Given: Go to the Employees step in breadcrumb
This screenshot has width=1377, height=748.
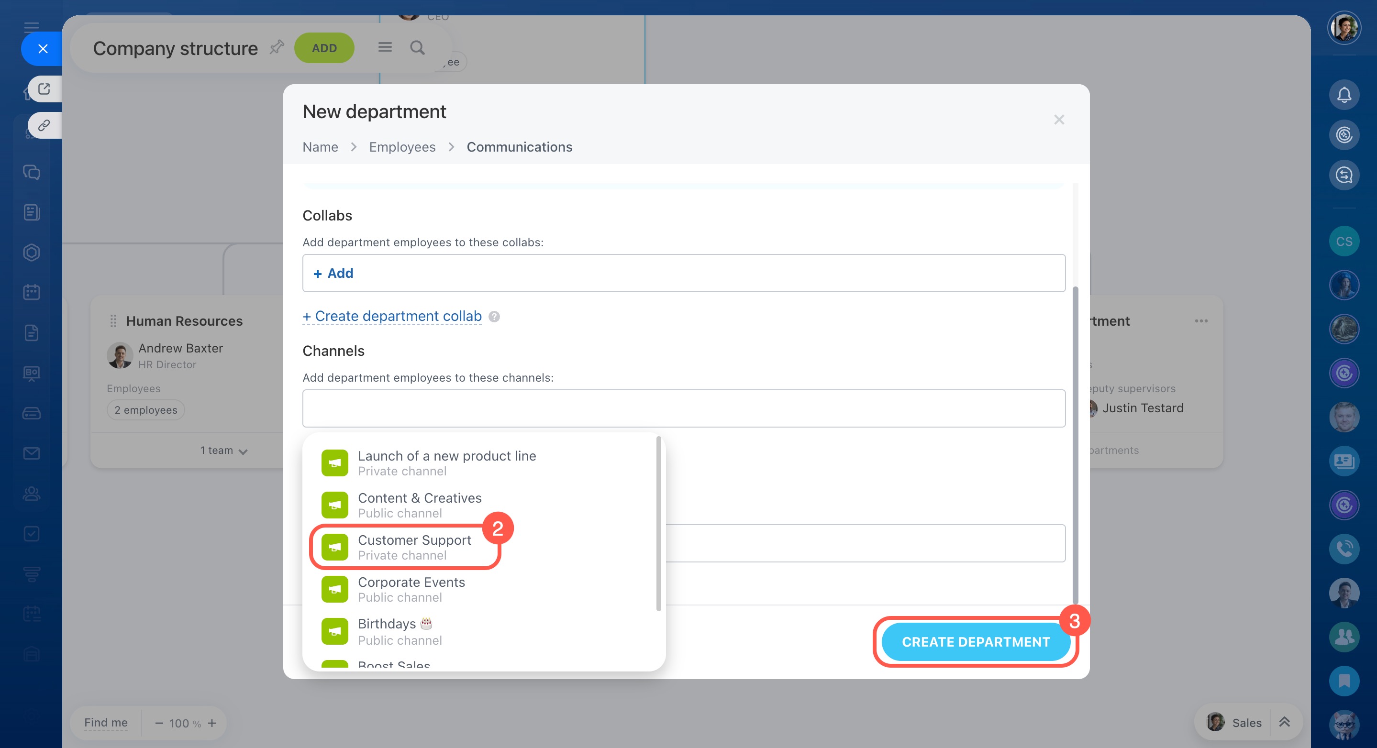Looking at the screenshot, I should (402, 147).
